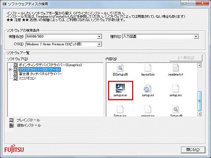Select ミニリモコン in the software tree
The width and height of the screenshot is (211, 158).
coord(27,78)
